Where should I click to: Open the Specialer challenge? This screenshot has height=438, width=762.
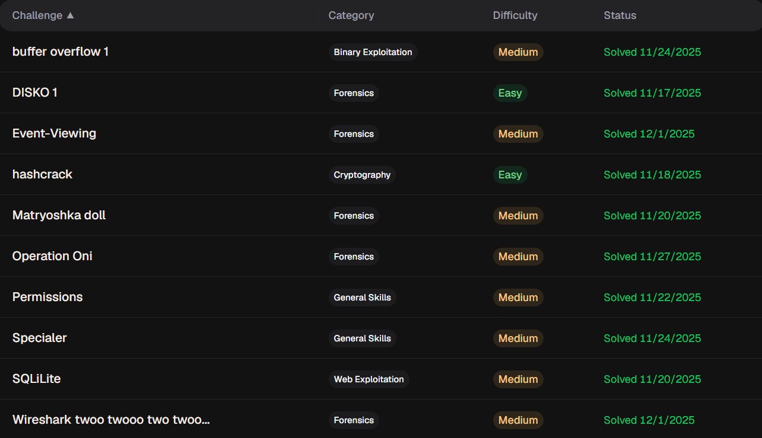pyautogui.click(x=40, y=338)
